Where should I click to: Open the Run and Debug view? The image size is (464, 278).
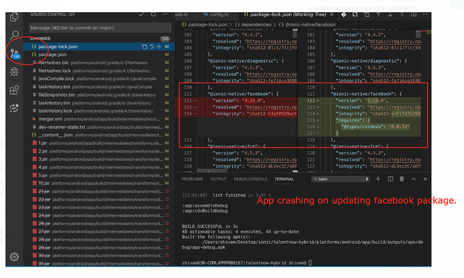[14, 71]
